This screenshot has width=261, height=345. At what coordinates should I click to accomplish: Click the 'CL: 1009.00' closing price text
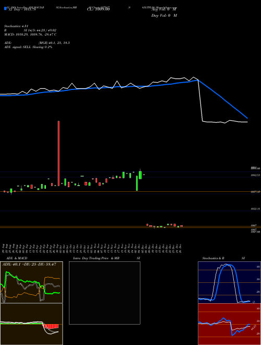[99, 9]
